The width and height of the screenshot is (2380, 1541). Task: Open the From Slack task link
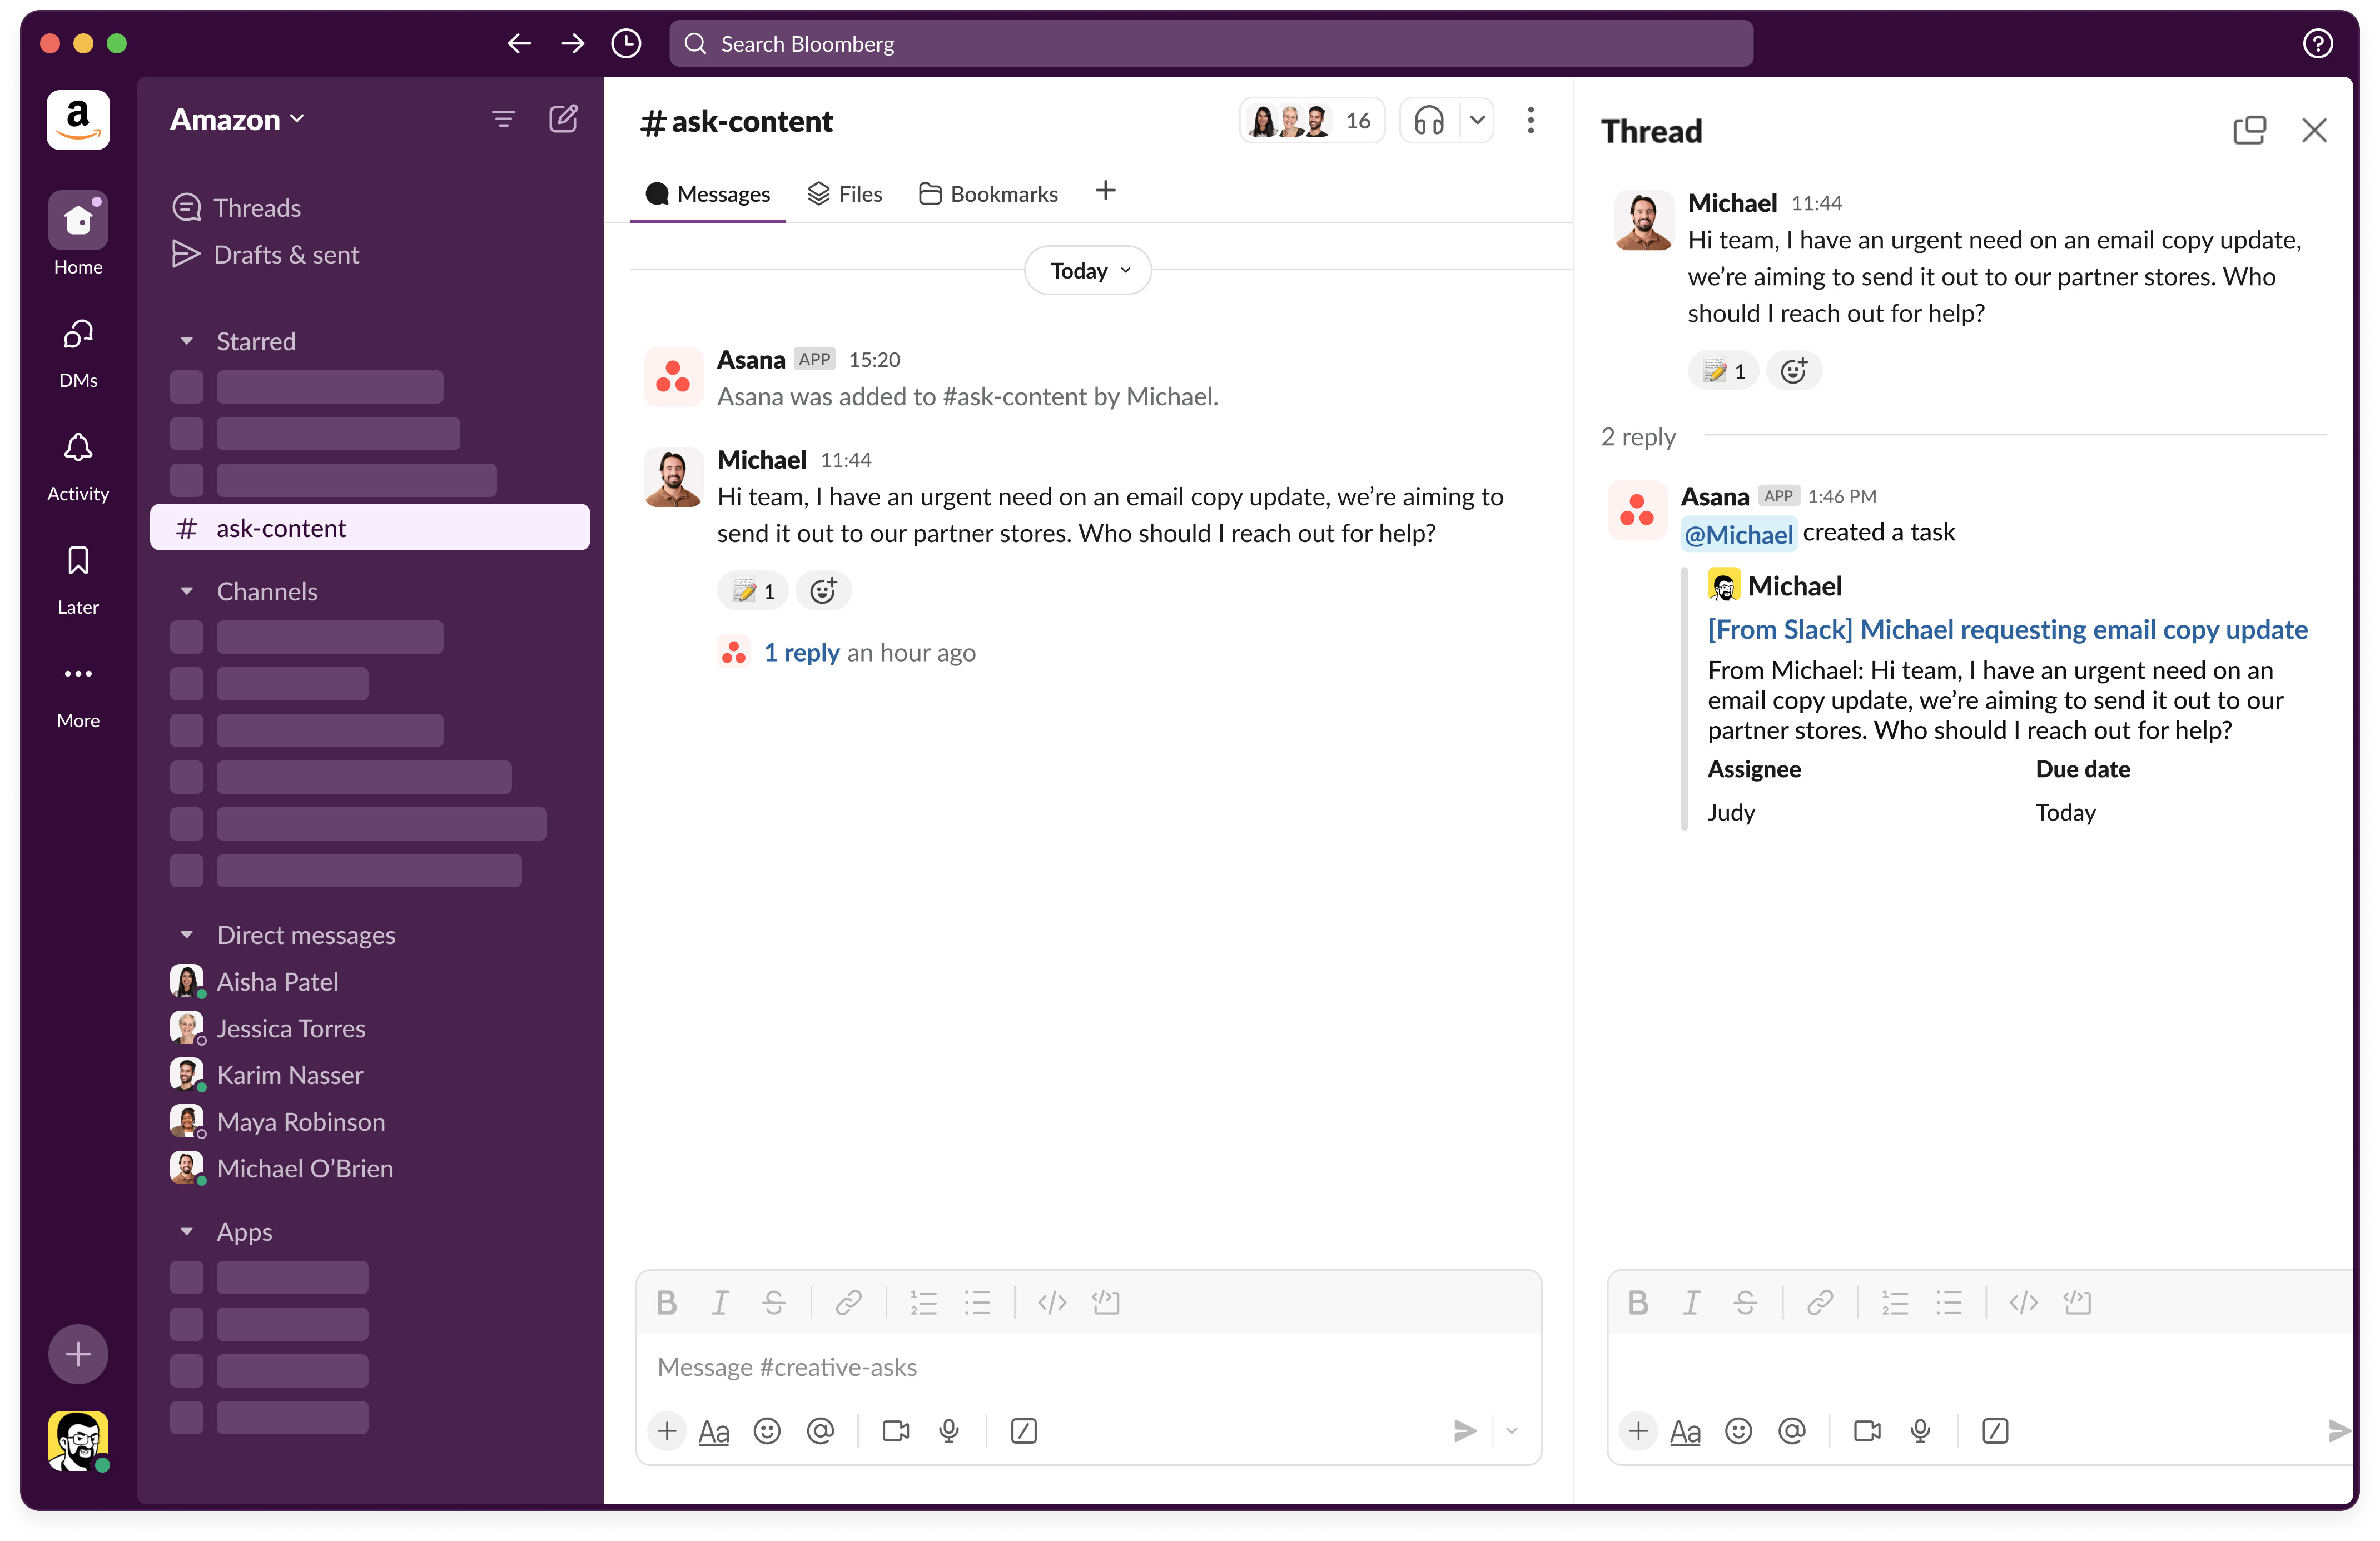2007,629
